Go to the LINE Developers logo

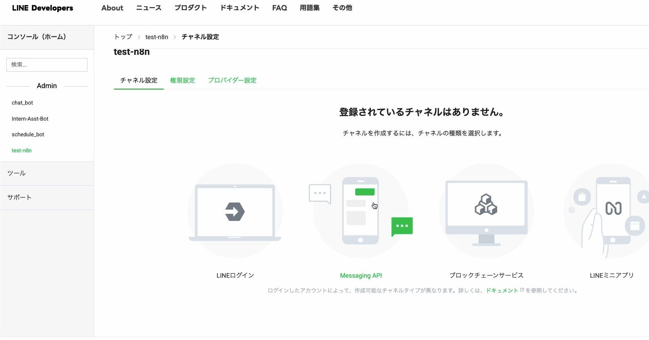(x=42, y=8)
